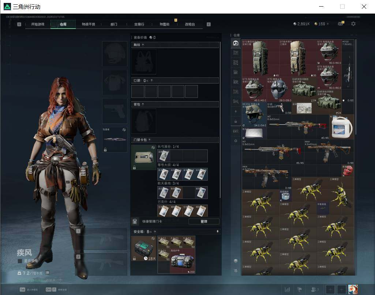This screenshot has width=375, height=295.
Task: Open help for 胸挂 section
Action: [x=143, y=45]
